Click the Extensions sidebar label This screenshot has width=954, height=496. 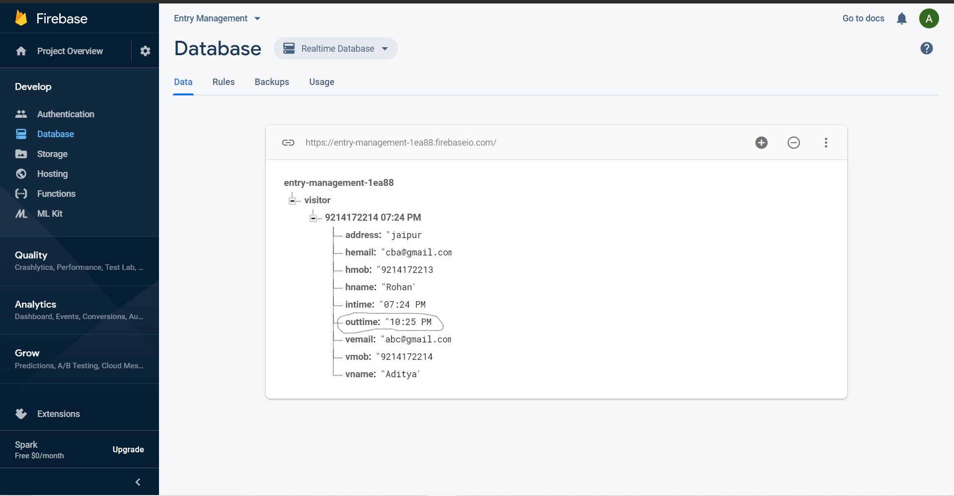pyautogui.click(x=58, y=413)
